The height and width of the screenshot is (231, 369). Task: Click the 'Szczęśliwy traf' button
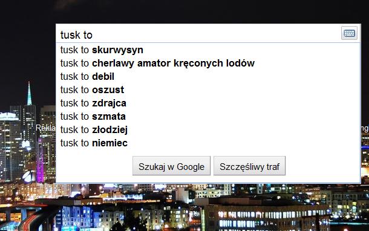pos(249,166)
